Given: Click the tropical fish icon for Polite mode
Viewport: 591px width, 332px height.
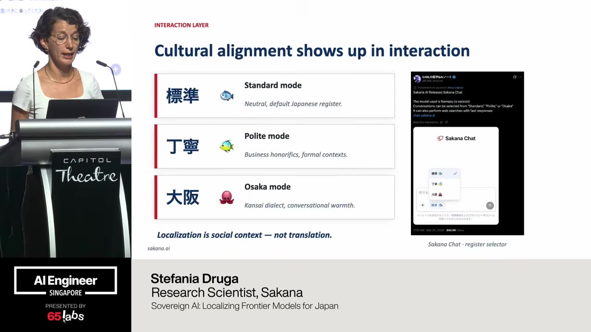Looking at the screenshot, I should [x=227, y=146].
